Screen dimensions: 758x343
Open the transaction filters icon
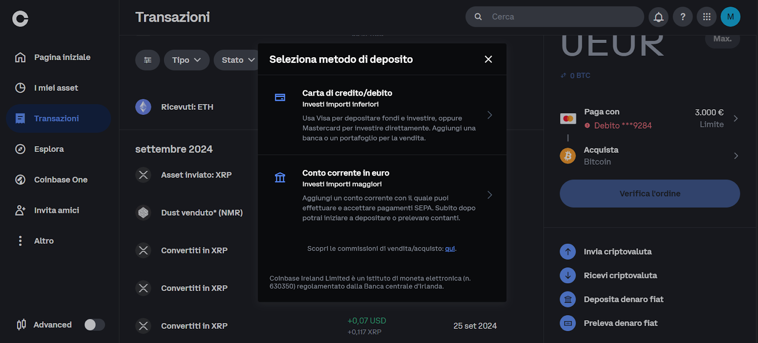(148, 60)
